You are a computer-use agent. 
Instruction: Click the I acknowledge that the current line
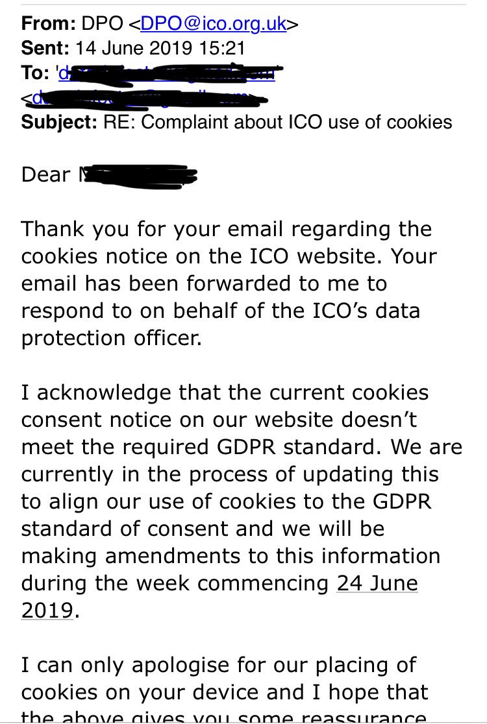click(x=225, y=392)
